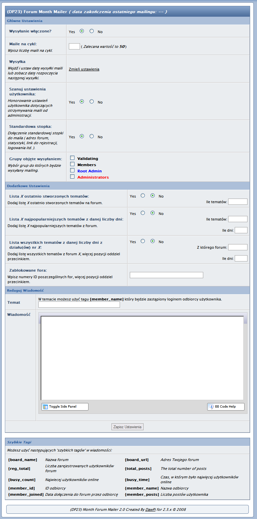Screen dimensions: 257x519
Task: Check the Members group checkbox
Action: (72, 164)
